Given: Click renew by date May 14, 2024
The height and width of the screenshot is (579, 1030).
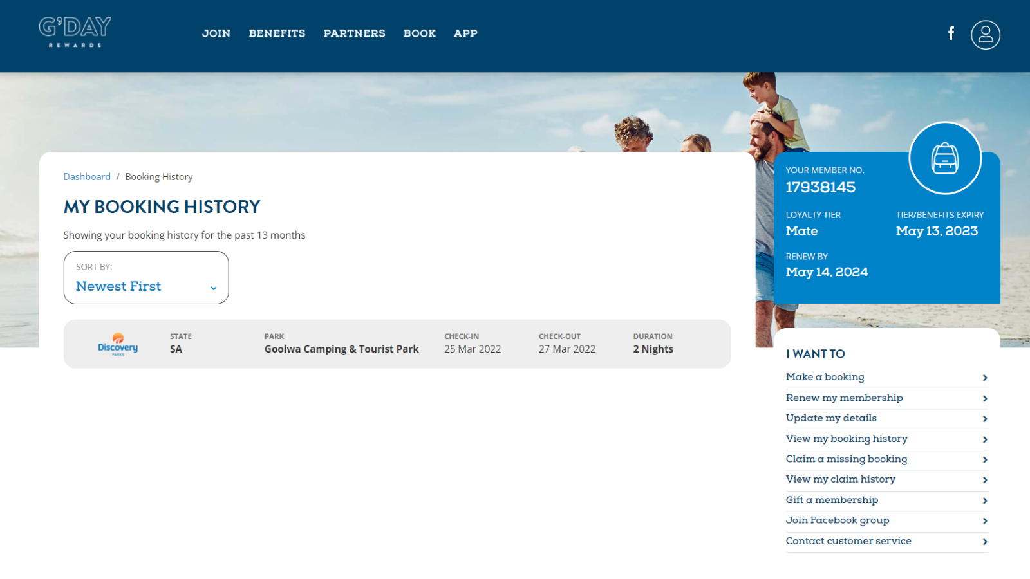Looking at the screenshot, I should pyautogui.click(x=827, y=272).
